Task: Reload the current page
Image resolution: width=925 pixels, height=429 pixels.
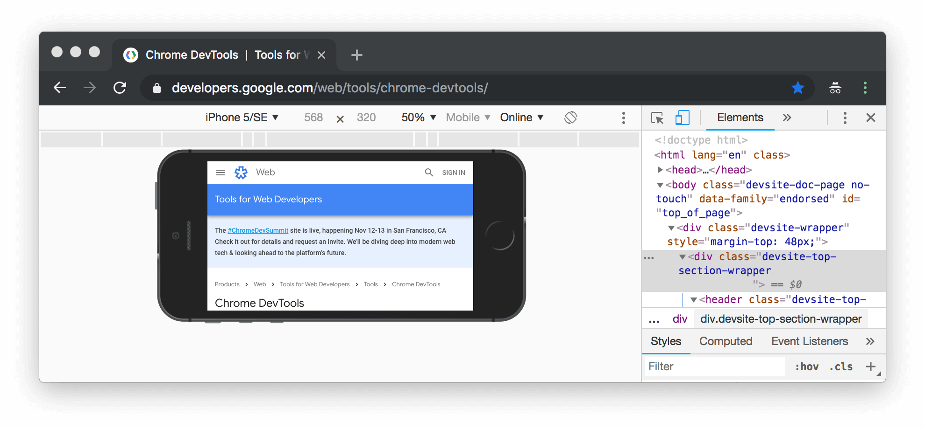Action: click(120, 88)
